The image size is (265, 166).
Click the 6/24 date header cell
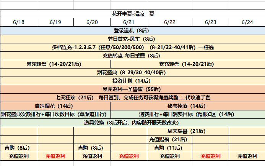[247, 22]
